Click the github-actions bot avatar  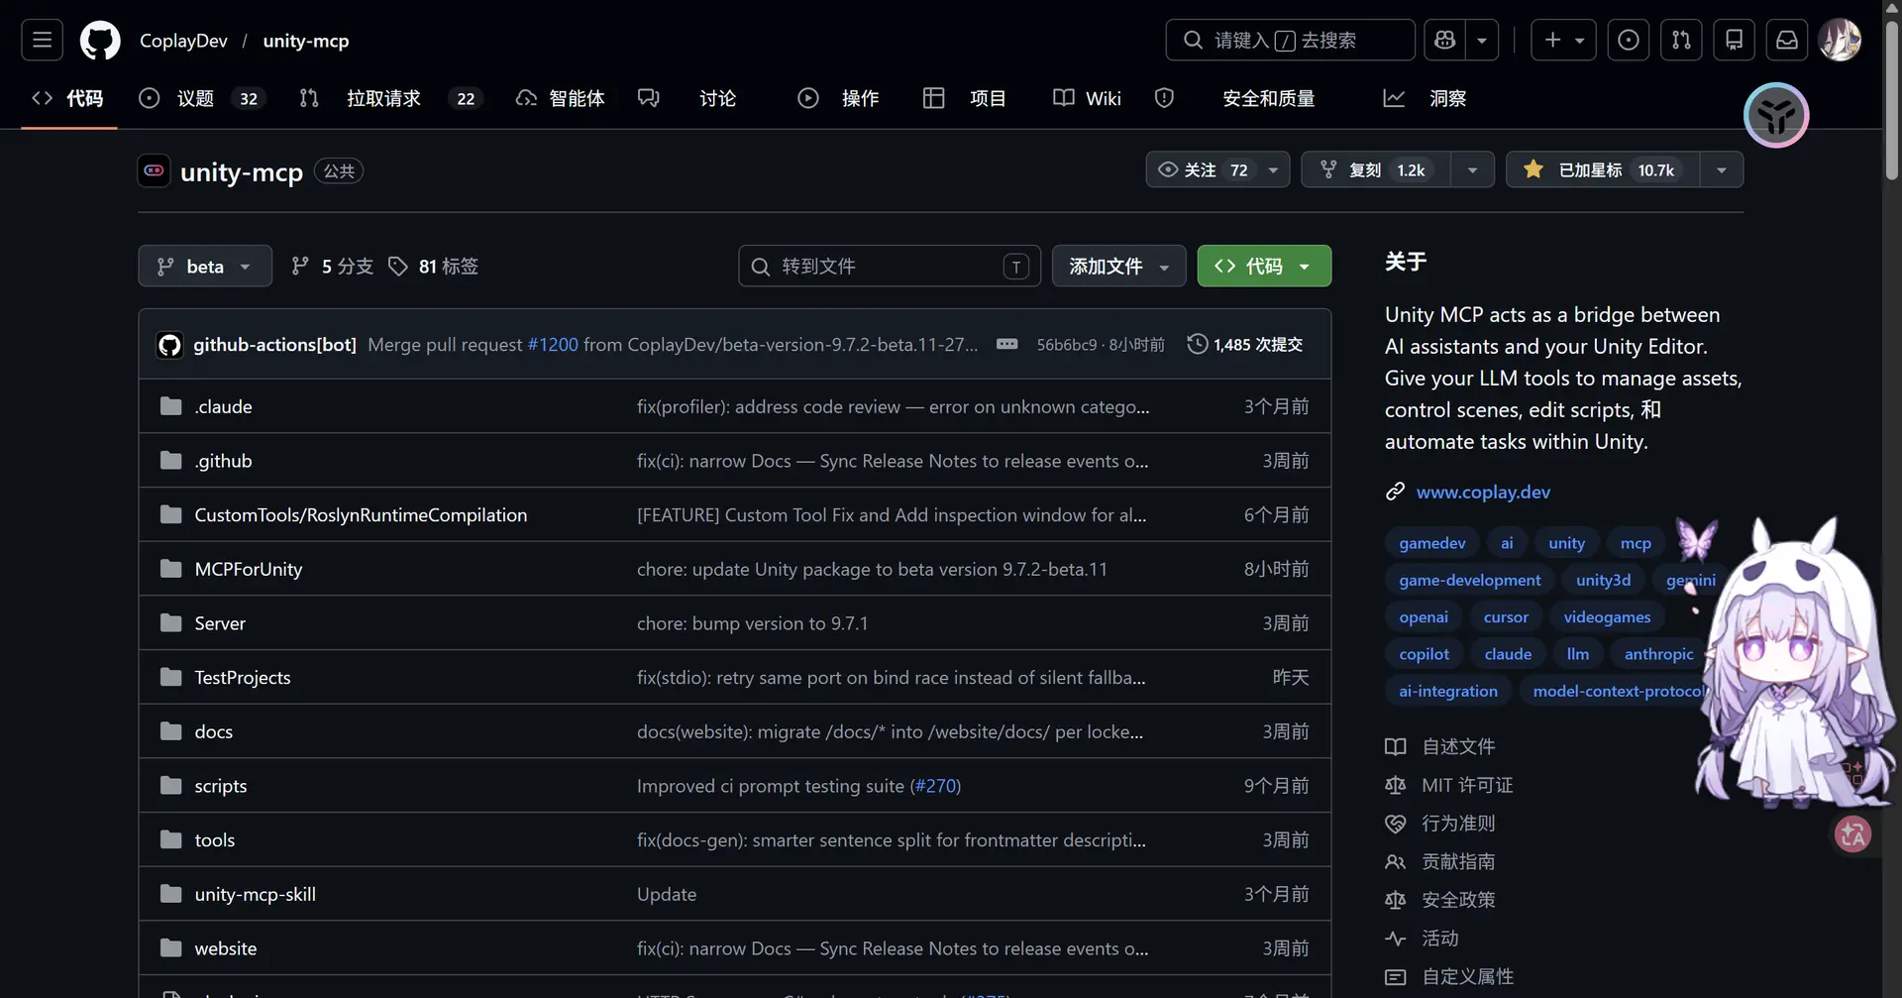(x=169, y=345)
